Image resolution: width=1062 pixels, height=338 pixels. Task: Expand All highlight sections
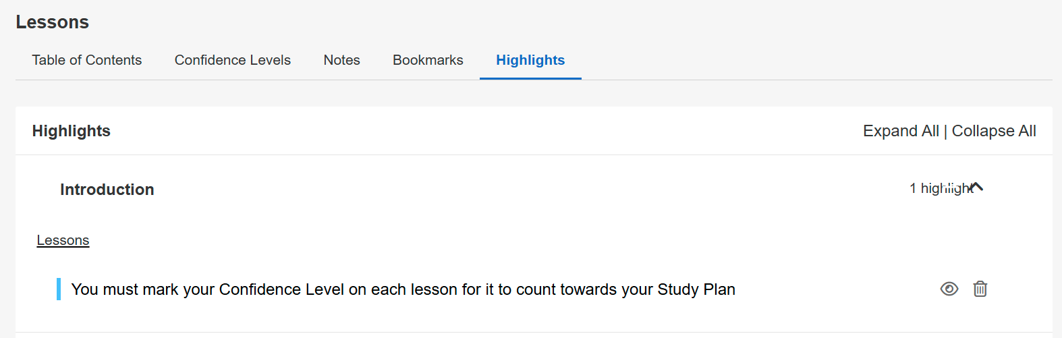900,131
